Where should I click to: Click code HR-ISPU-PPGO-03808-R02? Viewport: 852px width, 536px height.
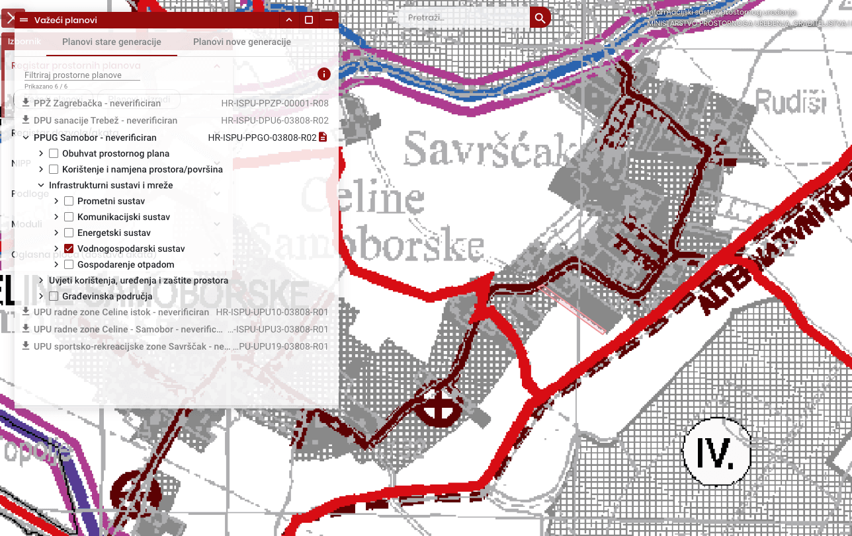pyautogui.click(x=263, y=137)
